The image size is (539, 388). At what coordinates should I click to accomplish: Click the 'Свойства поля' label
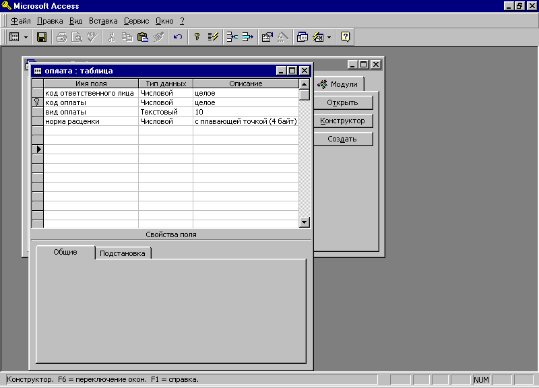point(171,234)
